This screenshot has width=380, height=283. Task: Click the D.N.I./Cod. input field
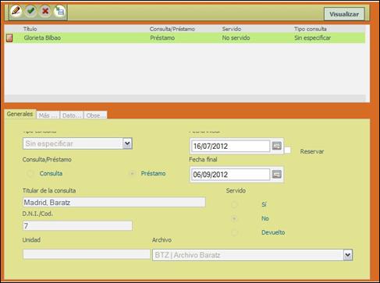(x=77, y=225)
